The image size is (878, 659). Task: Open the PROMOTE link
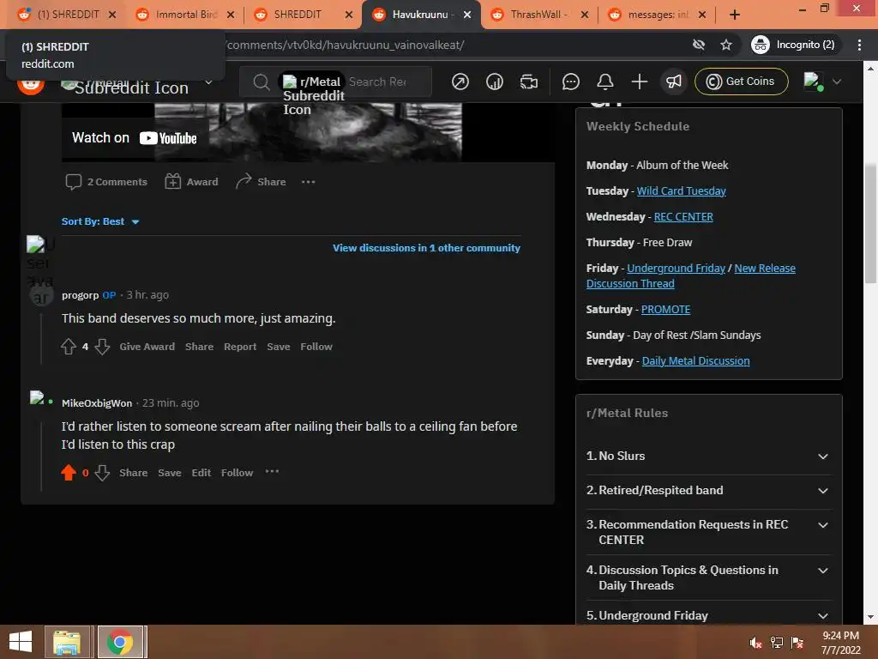pos(665,309)
